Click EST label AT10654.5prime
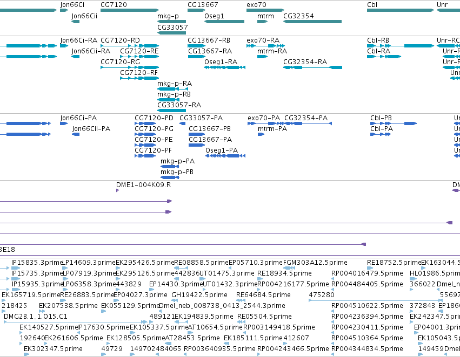Viewport: 460px width, 357px height. tap(215, 327)
